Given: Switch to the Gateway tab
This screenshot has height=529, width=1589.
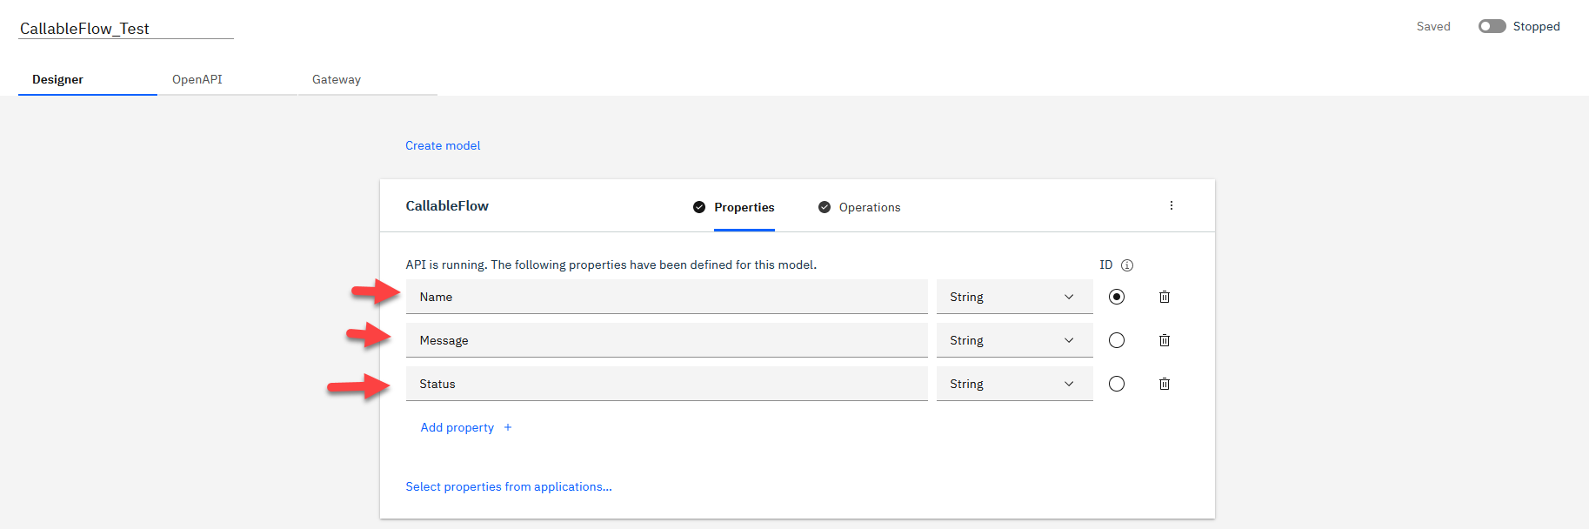Looking at the screenshot, I should [337, 79].
